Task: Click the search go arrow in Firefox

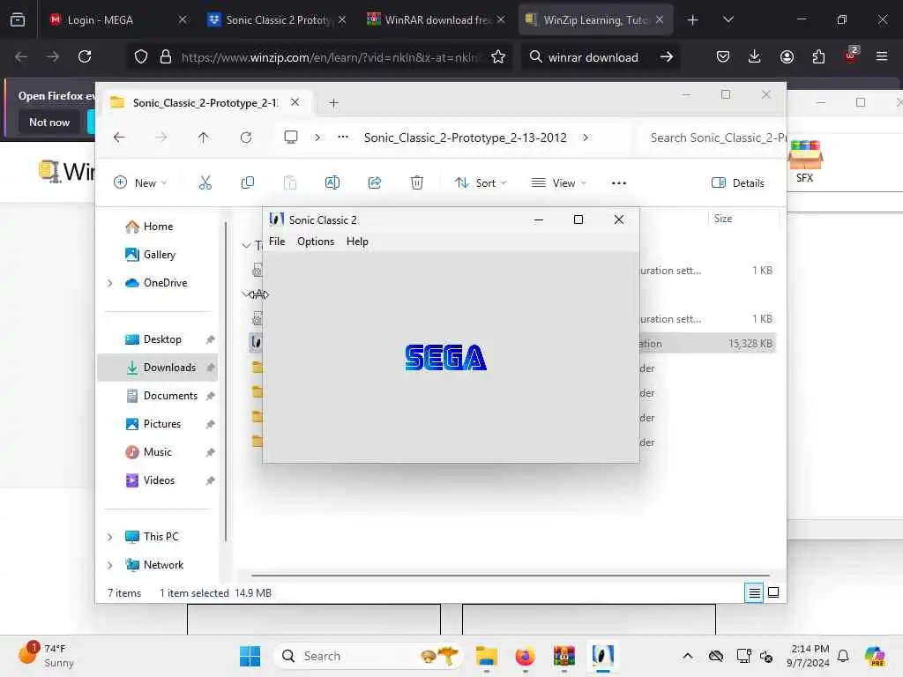Action: coord(667,56)
